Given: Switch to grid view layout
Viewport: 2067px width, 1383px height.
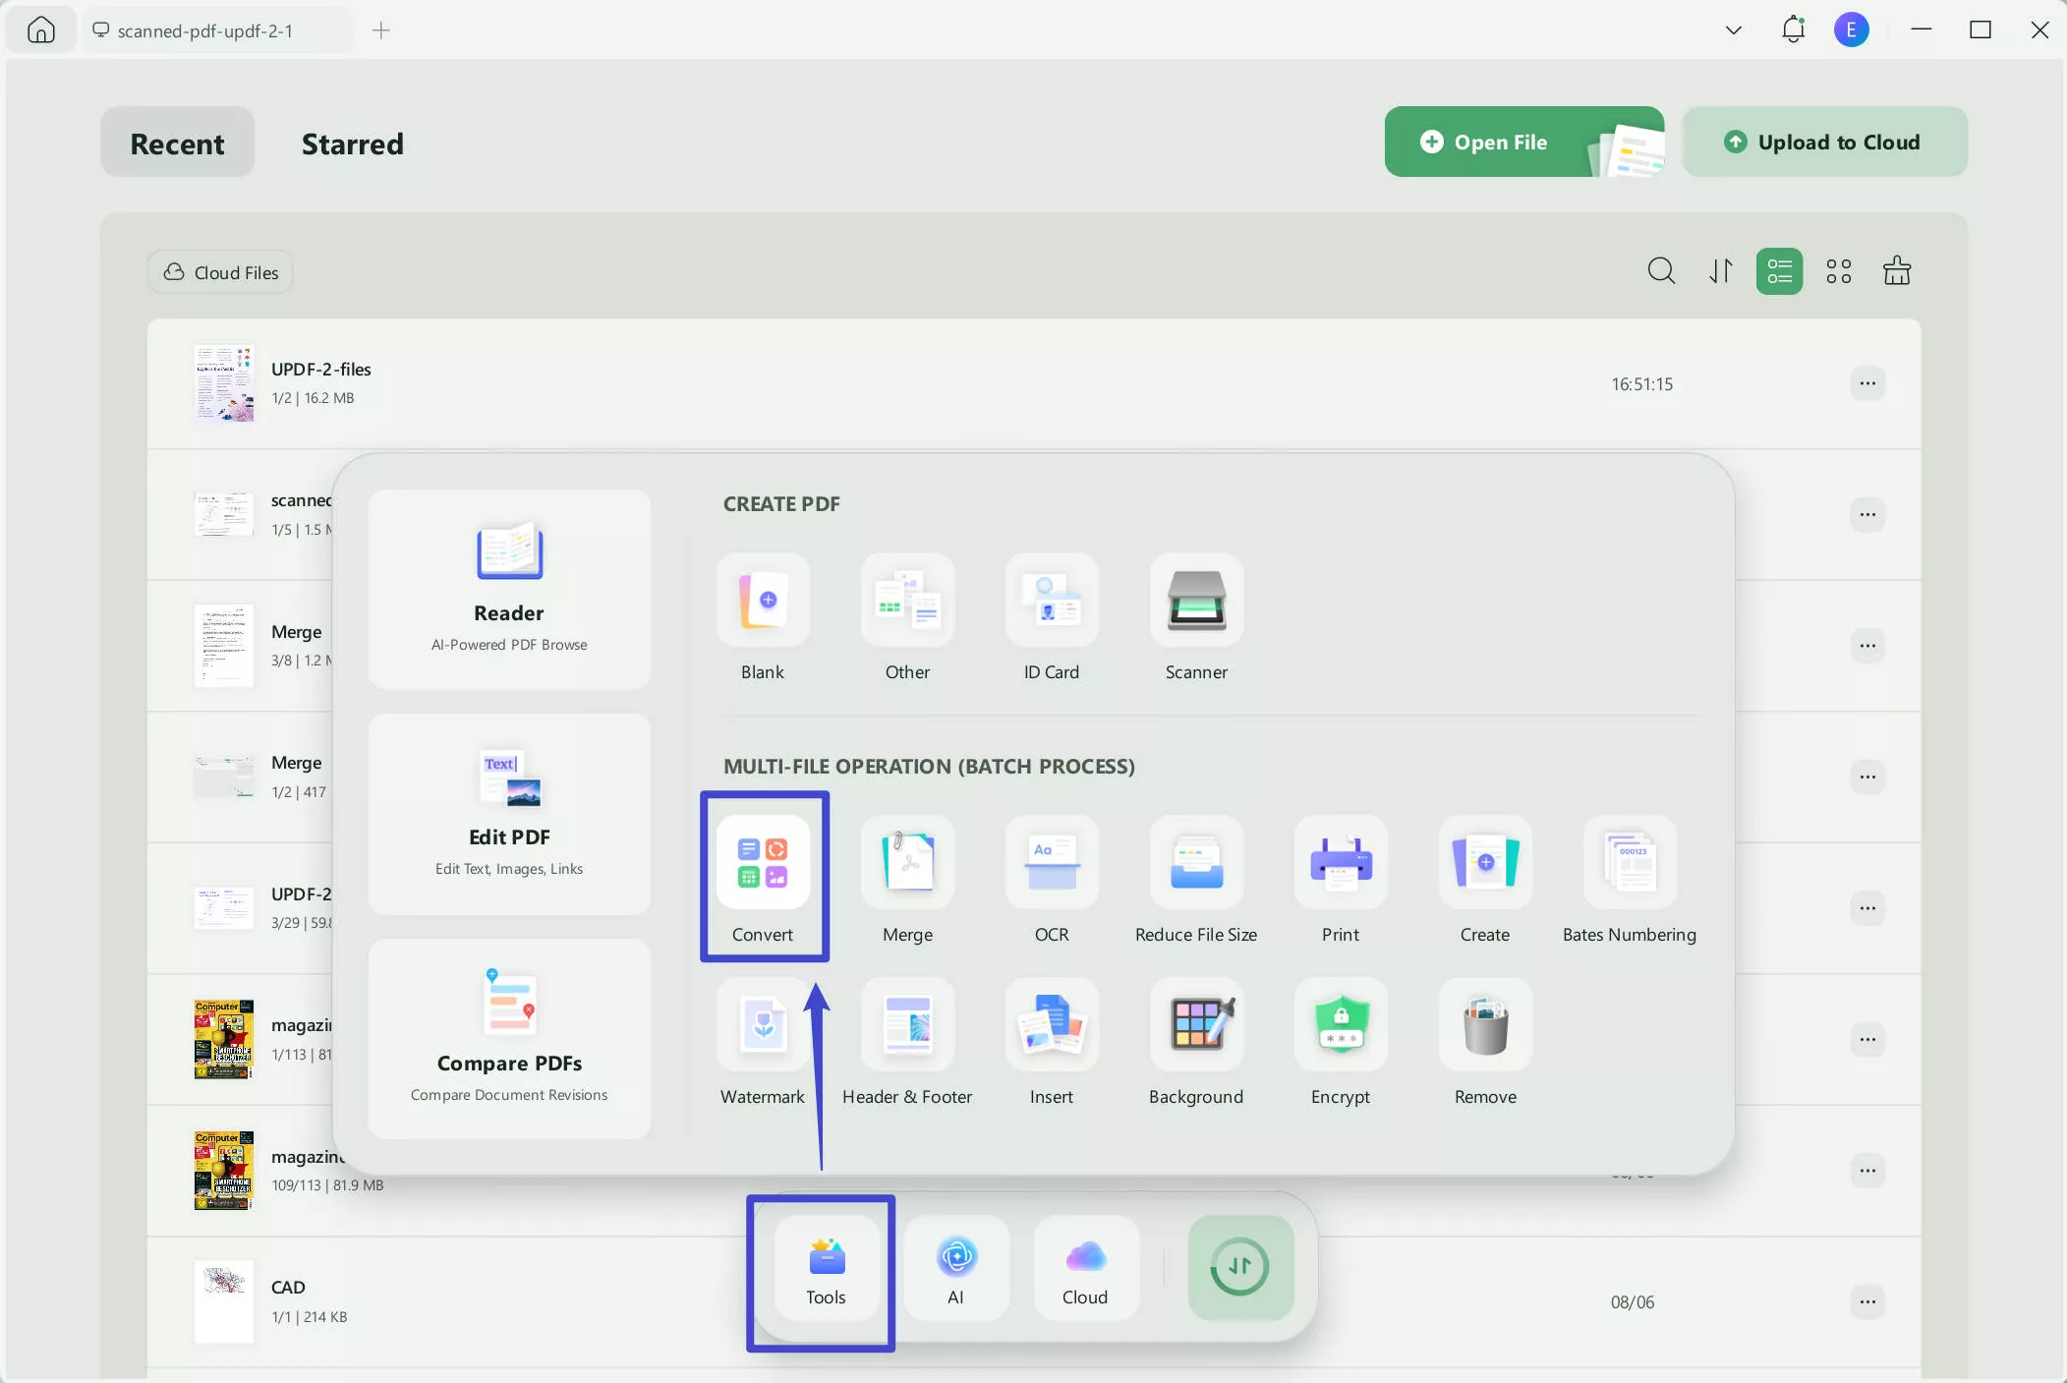Looking at the screenshot, I should tap(1838, 271).
